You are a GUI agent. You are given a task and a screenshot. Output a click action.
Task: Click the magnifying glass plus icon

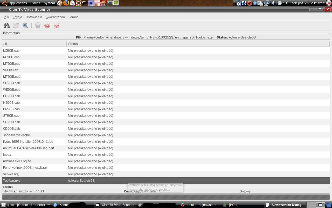[x=25, y=25]
